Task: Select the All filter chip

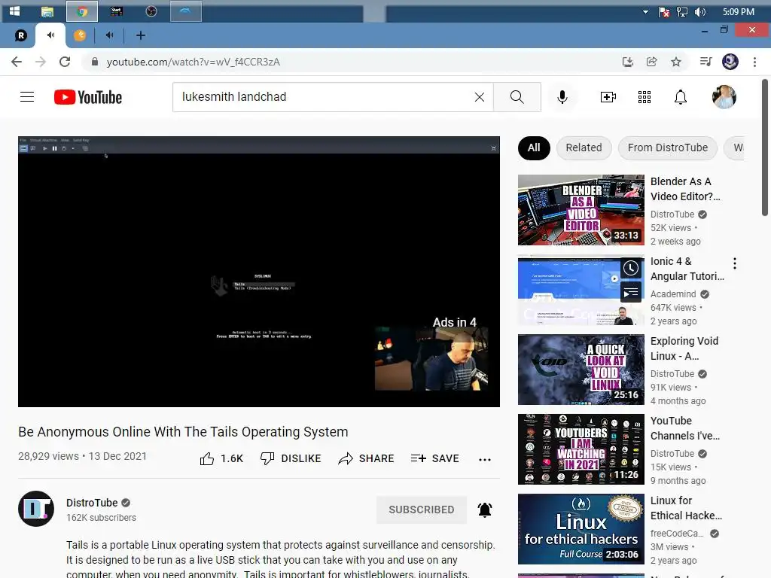Action: click(x=534, y=148)
